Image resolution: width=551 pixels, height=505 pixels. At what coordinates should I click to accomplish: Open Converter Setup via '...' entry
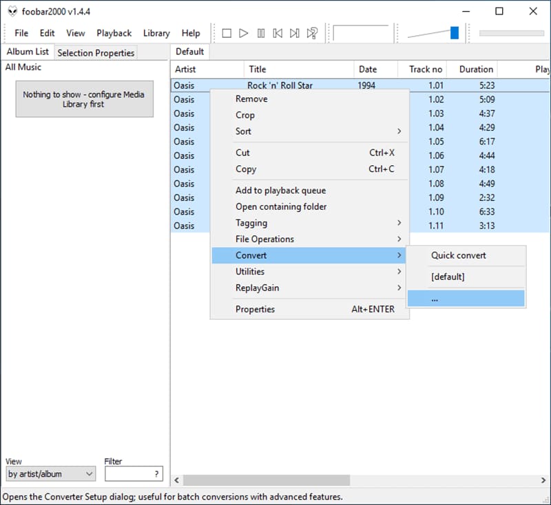tap(466, 299)
